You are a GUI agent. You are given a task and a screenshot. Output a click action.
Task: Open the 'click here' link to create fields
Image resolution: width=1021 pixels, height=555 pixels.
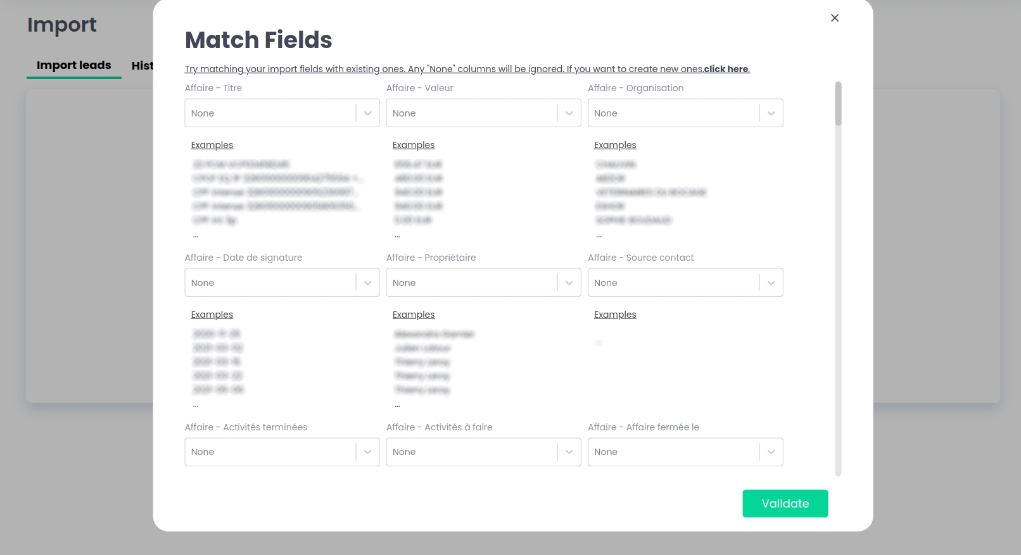[x=726, y=69]
